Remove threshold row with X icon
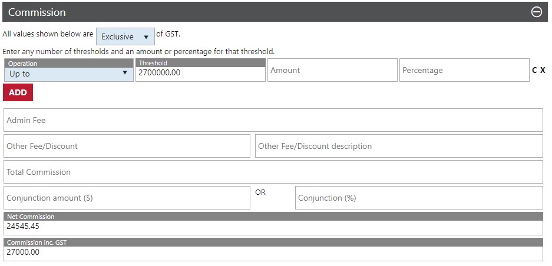The height and width of the screenshot is (266, 552). click(x=543, y=70)
